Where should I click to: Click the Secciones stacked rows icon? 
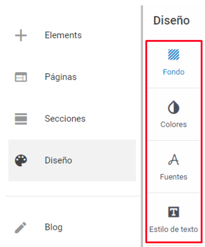point(21,119)
